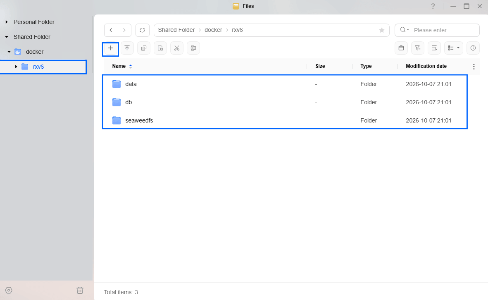Star the current path as favorite
The width and height of the screenshot is (488, 300).
[381, 30]
